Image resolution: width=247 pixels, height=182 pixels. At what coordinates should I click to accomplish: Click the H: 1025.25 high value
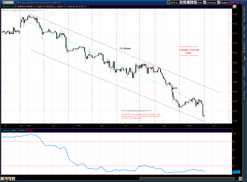click(48, 7)
